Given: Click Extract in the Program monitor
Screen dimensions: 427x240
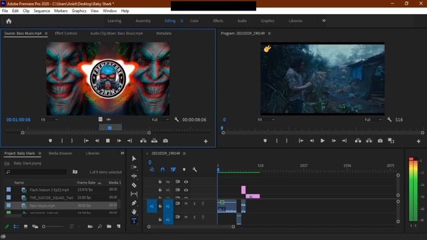Looking at the screenshot, I should click(x=369, y=141).
